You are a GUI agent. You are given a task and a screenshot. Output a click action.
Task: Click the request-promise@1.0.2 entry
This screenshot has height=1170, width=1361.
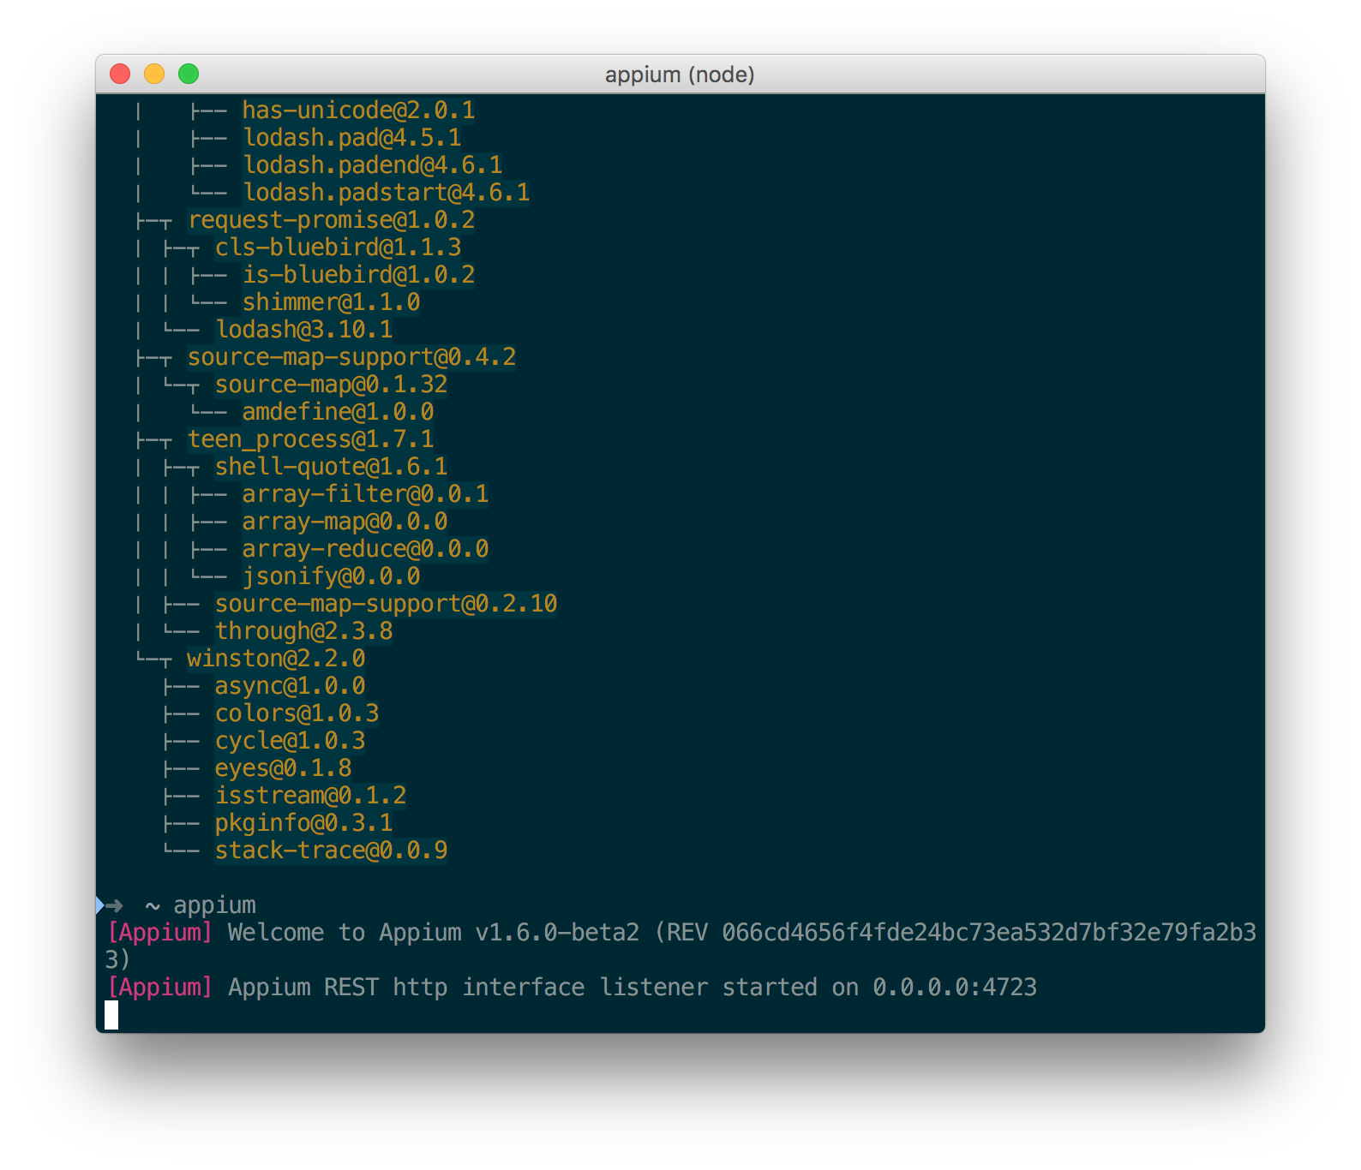click(332, 220)
